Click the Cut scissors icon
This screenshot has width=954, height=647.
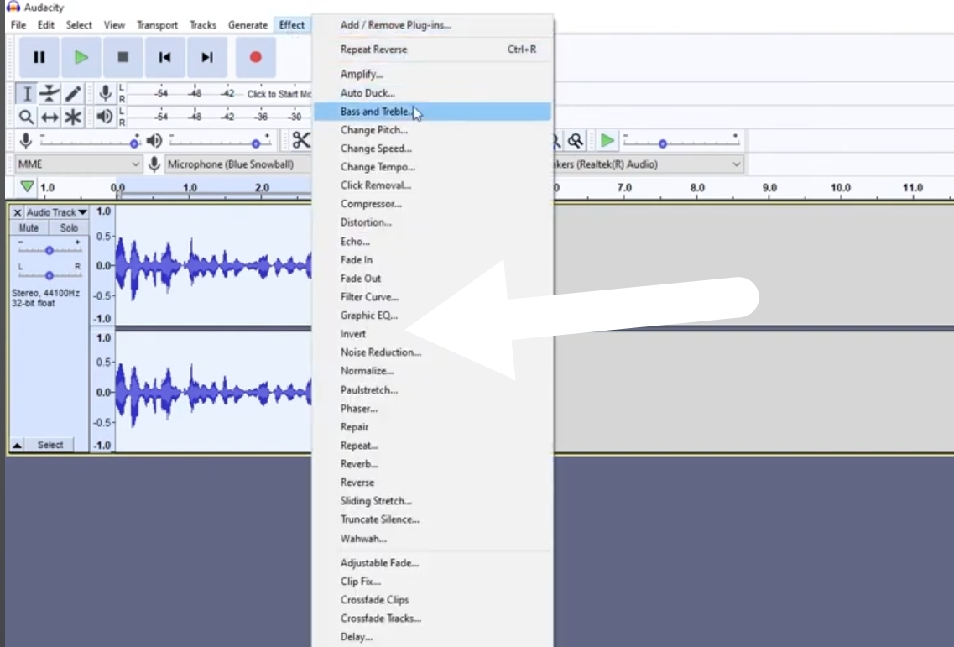click(300, 141)
